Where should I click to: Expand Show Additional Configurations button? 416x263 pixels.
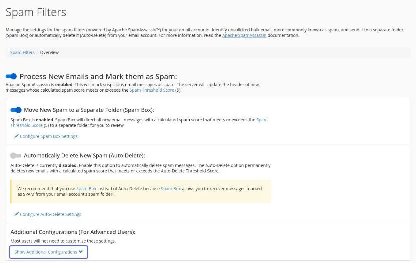click(48, 252)
